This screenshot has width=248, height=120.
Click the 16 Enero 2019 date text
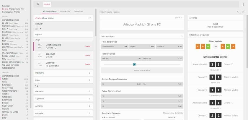215,70
